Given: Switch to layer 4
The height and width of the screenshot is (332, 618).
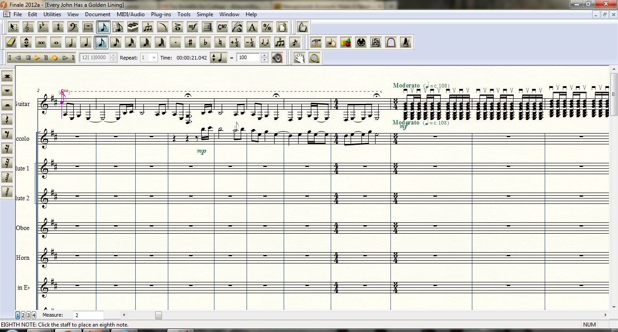Looking at the screenshot, I should 34,315.
